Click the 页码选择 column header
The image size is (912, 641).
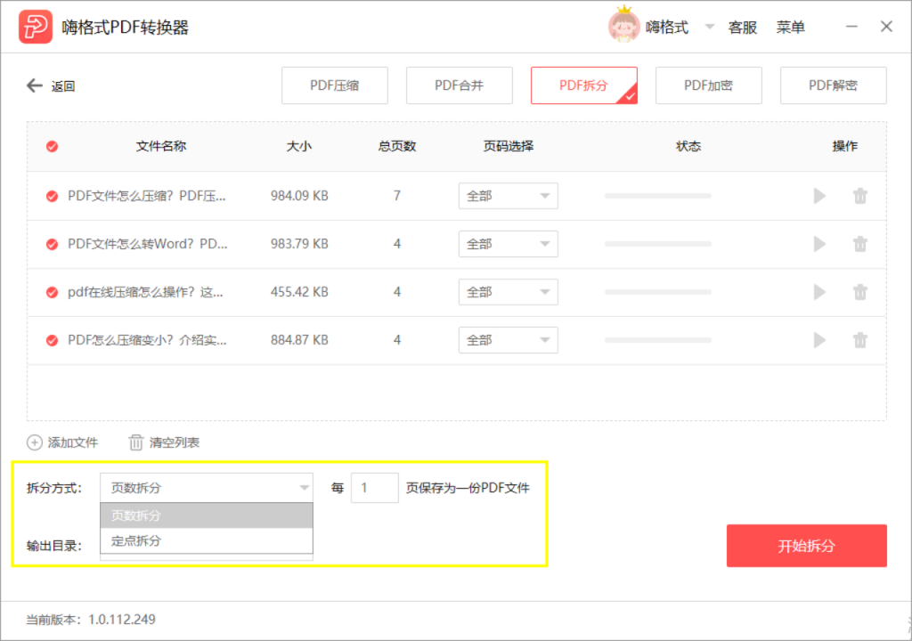509,146
